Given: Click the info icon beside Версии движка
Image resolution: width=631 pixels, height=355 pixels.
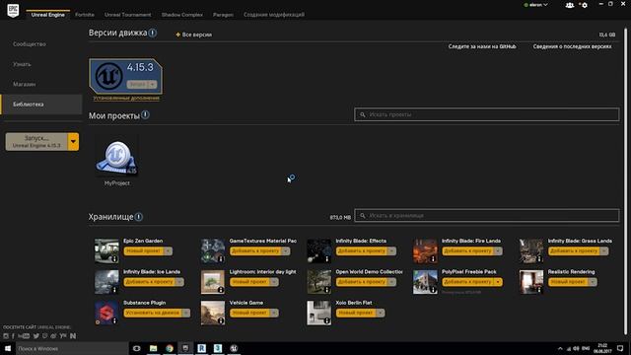Looking at the screenshot, I should [x=153, y=33].
